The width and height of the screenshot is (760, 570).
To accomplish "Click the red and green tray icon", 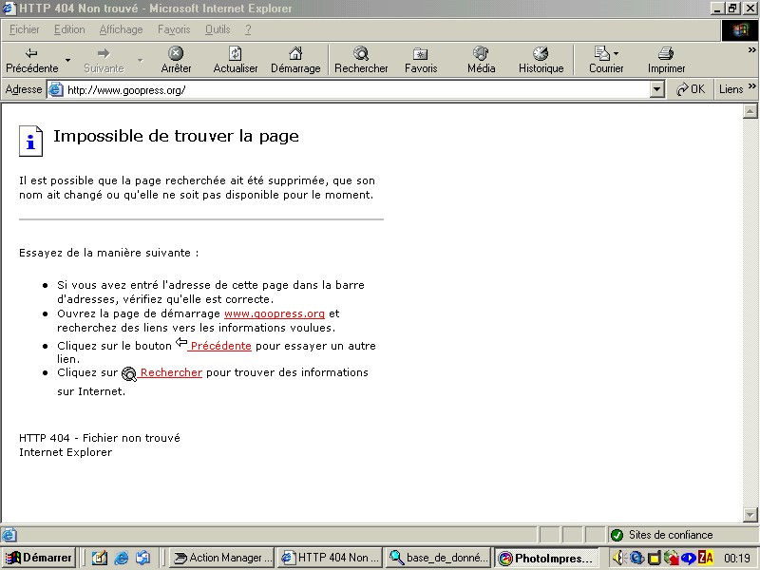I will 672,558.
